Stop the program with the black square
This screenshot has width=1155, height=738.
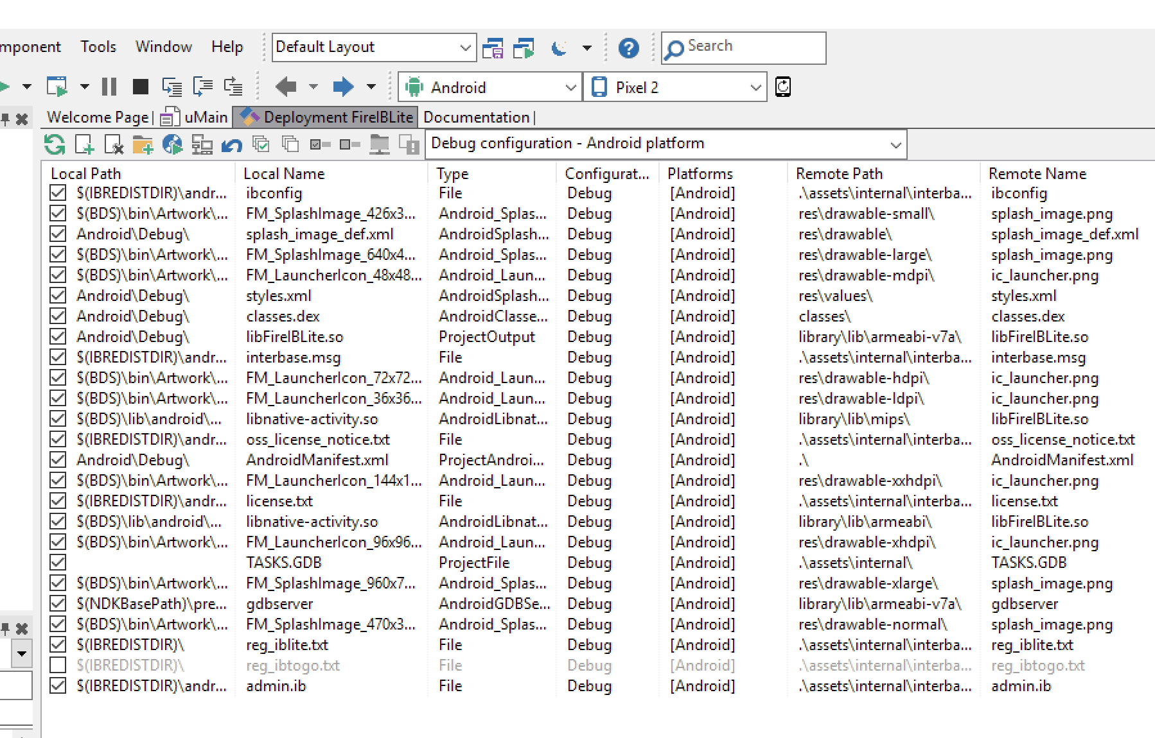(x=140, y=87)
